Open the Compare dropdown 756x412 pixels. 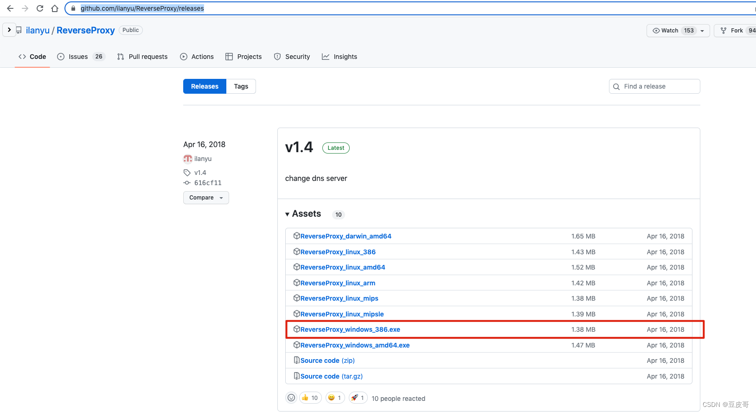point(206,198)
